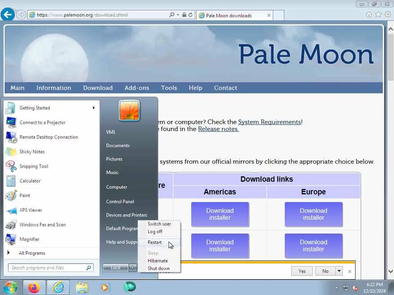Screen dimensions: 394x295
Task: Open the System Requirements link
Action: point(269,122)
